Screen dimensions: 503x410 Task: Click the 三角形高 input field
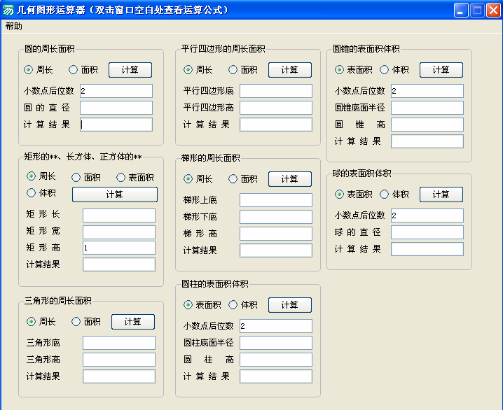tap(119, 360)
